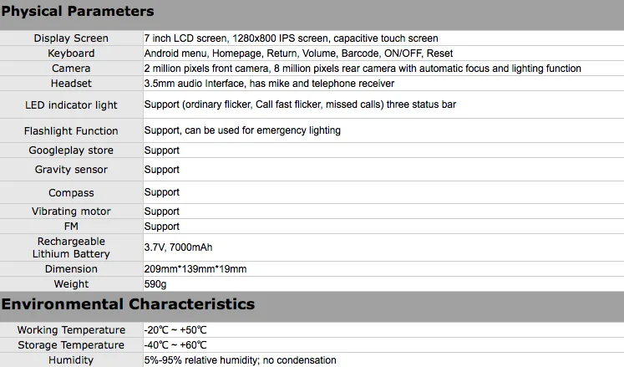
Task: Select the Working Temperature label
Action: coord(71,330)
